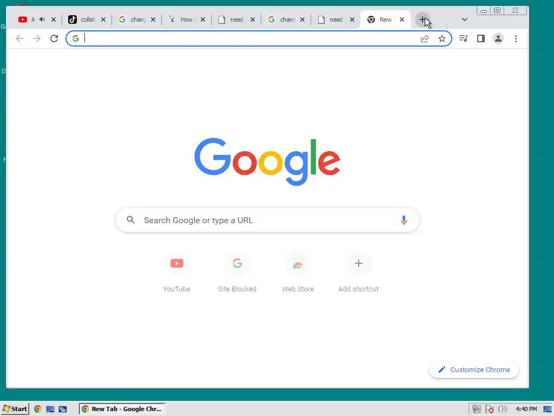Open the volume speaker tray icon

tap(502, 409)
